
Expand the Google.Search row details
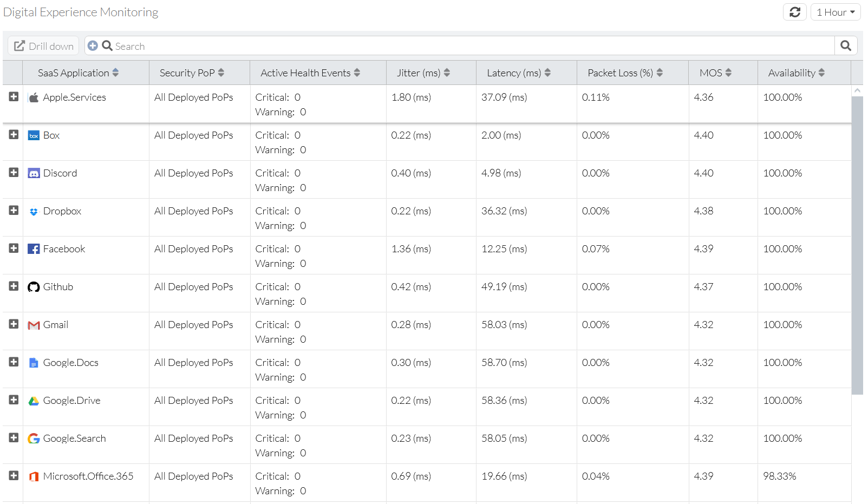pyautogui.click(x=12, y=438)
